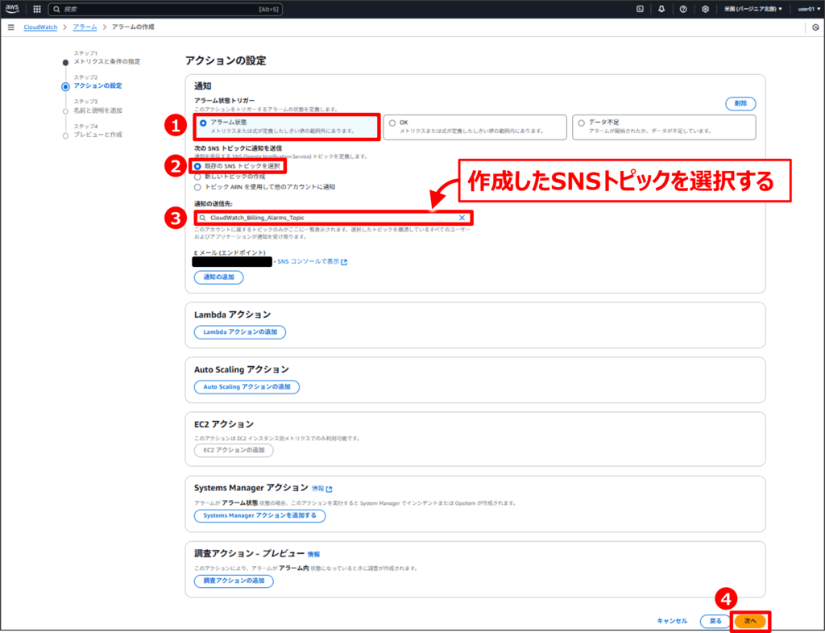
Task: Select the アラーム状態 trigger radio
Action: click(x=202, y=123)
